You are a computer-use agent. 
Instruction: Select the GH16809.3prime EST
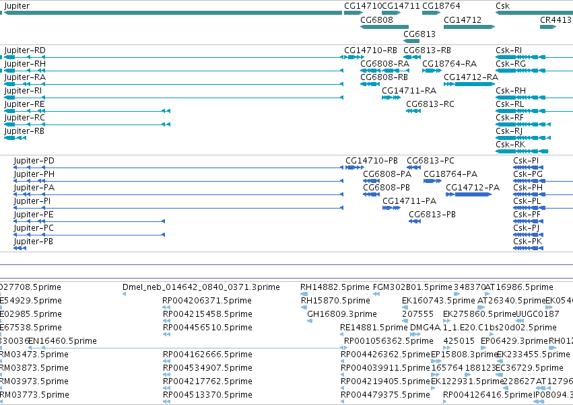coord(341,314)
